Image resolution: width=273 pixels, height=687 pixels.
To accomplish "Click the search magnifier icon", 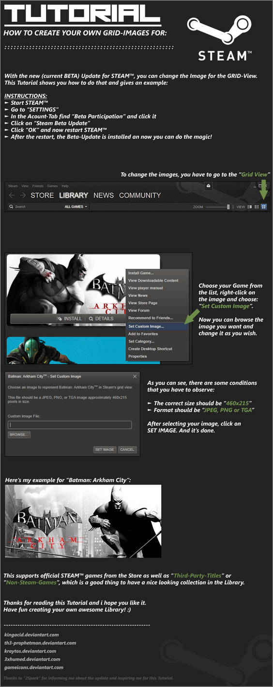I will pyautogui.click(x=12, y=206).
